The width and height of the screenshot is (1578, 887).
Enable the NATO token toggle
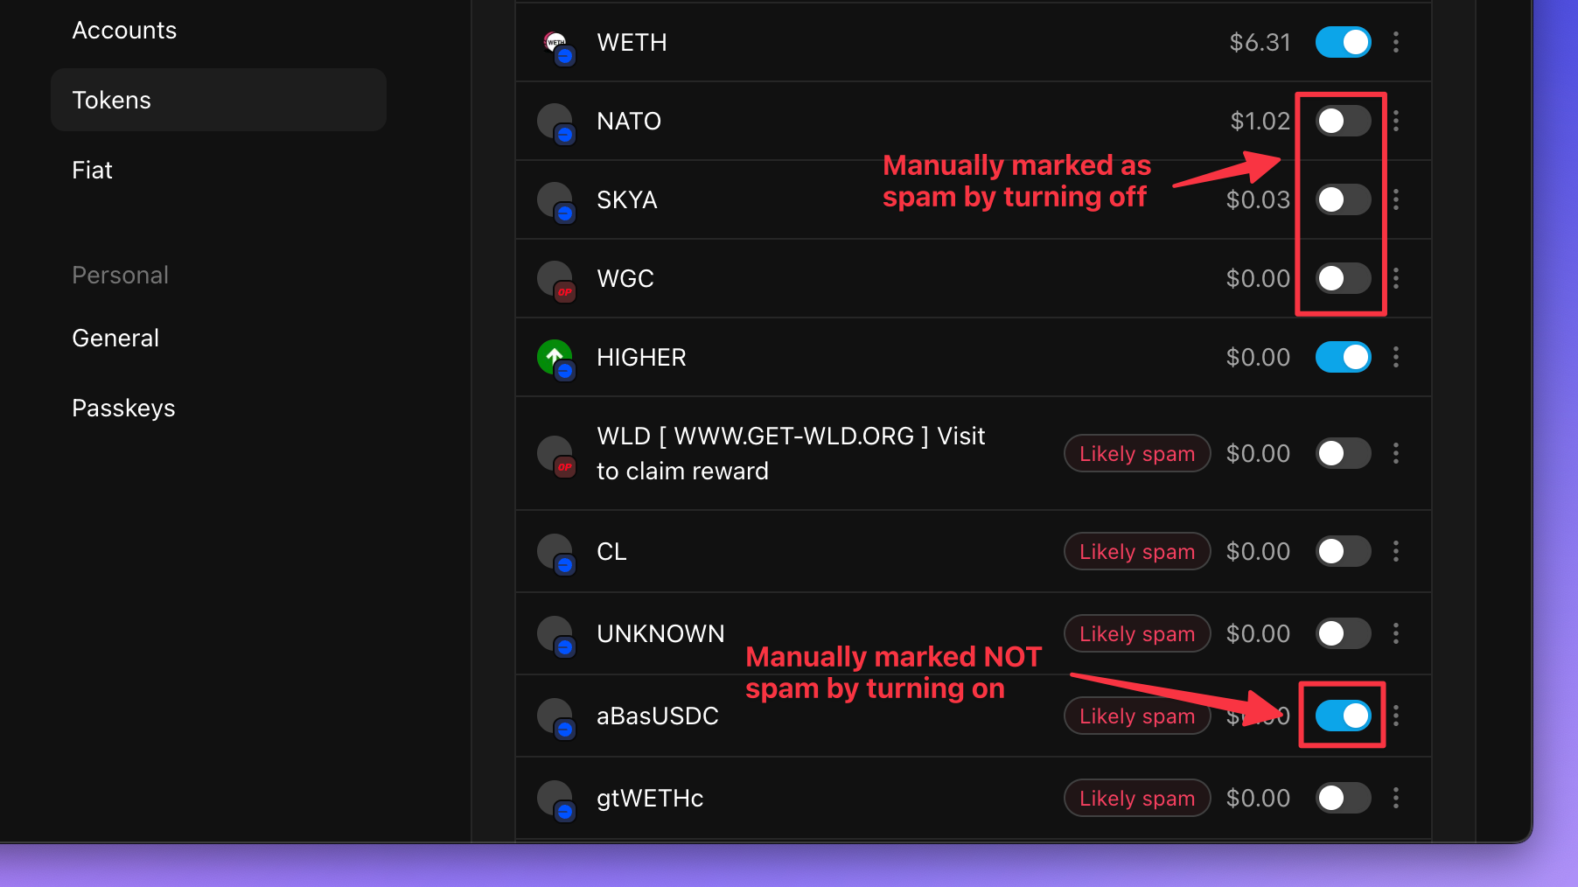[x=1344, y=121]
